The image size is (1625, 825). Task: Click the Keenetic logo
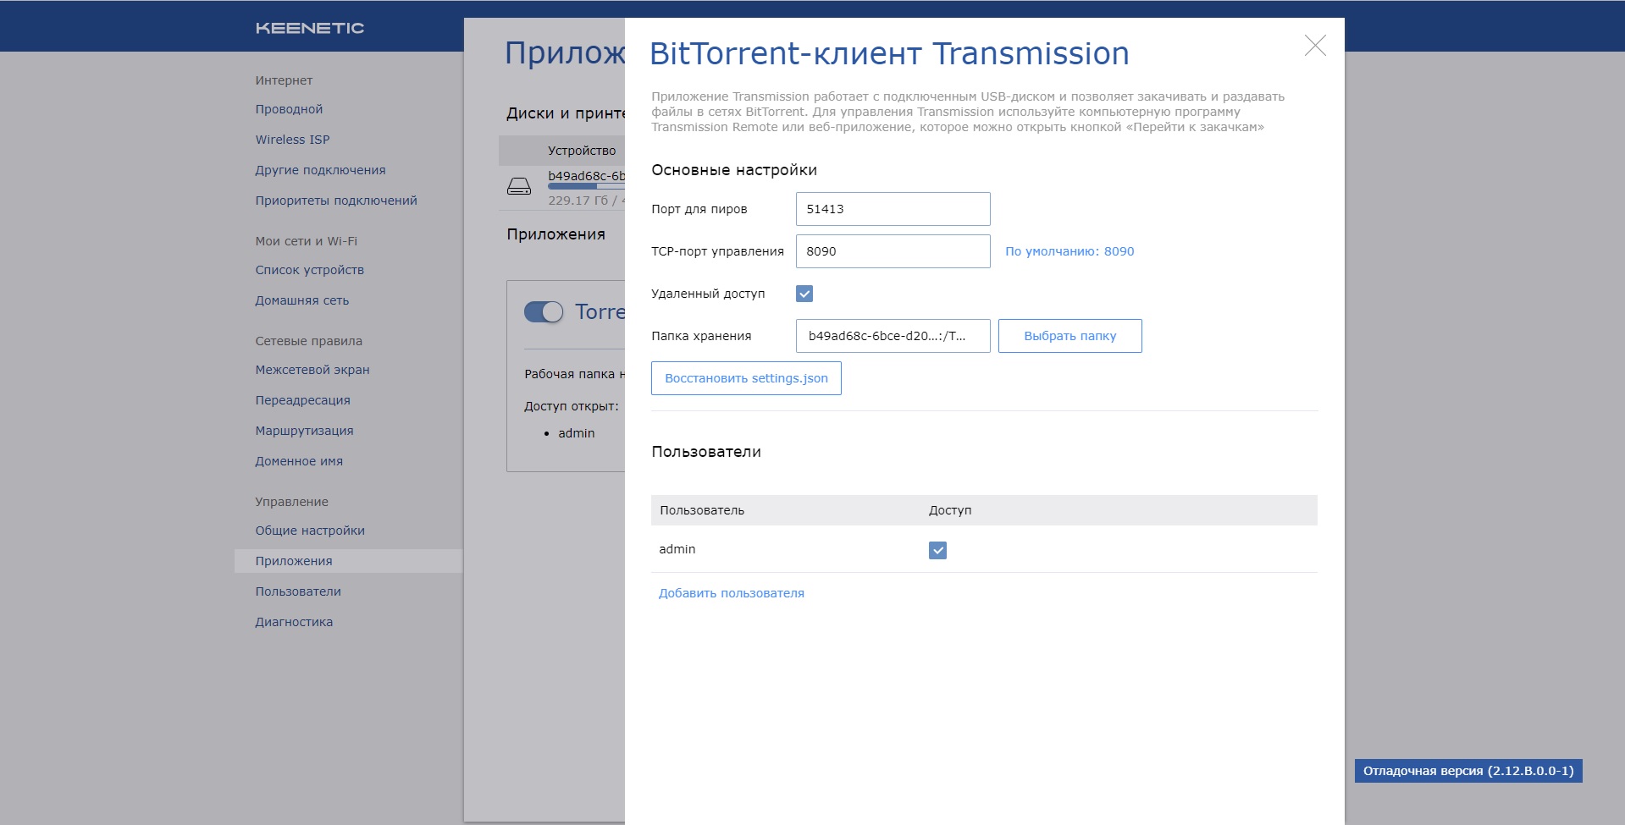coord(310,28)
